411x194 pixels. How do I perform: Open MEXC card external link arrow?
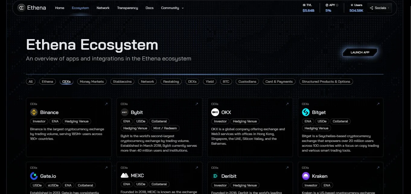[x=197, y=168]
